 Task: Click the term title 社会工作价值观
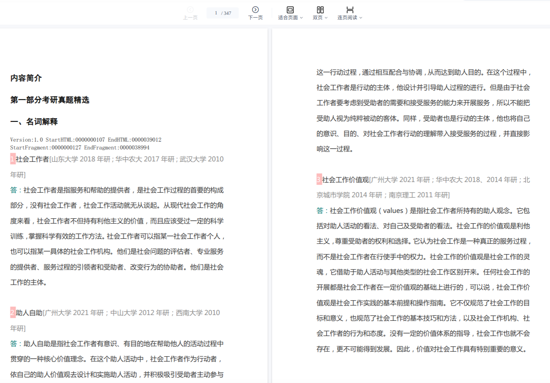coord(346,180)
